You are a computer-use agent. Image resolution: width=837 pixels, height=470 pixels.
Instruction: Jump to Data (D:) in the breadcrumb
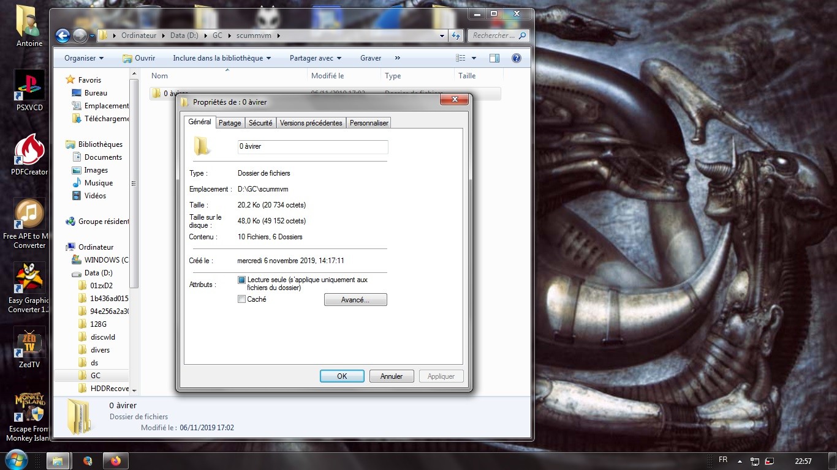[184, 35]
